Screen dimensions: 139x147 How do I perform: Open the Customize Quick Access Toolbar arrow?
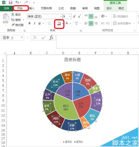pos(34,3)
